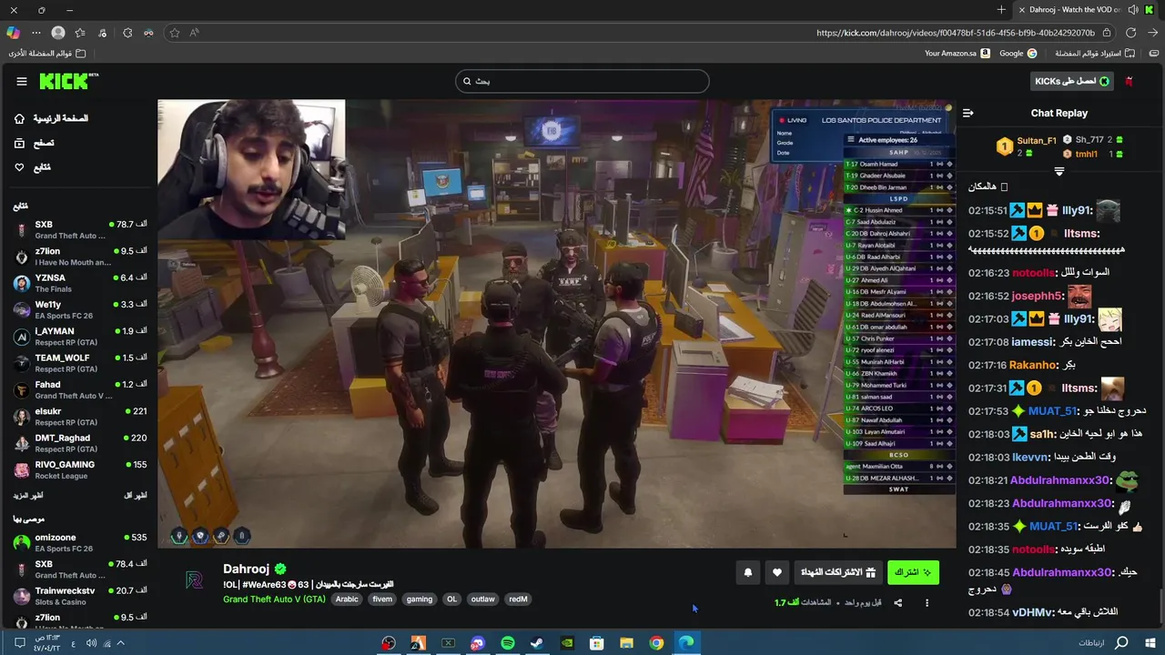
Task: Select the Arabic tag chip
Action: 347,600
